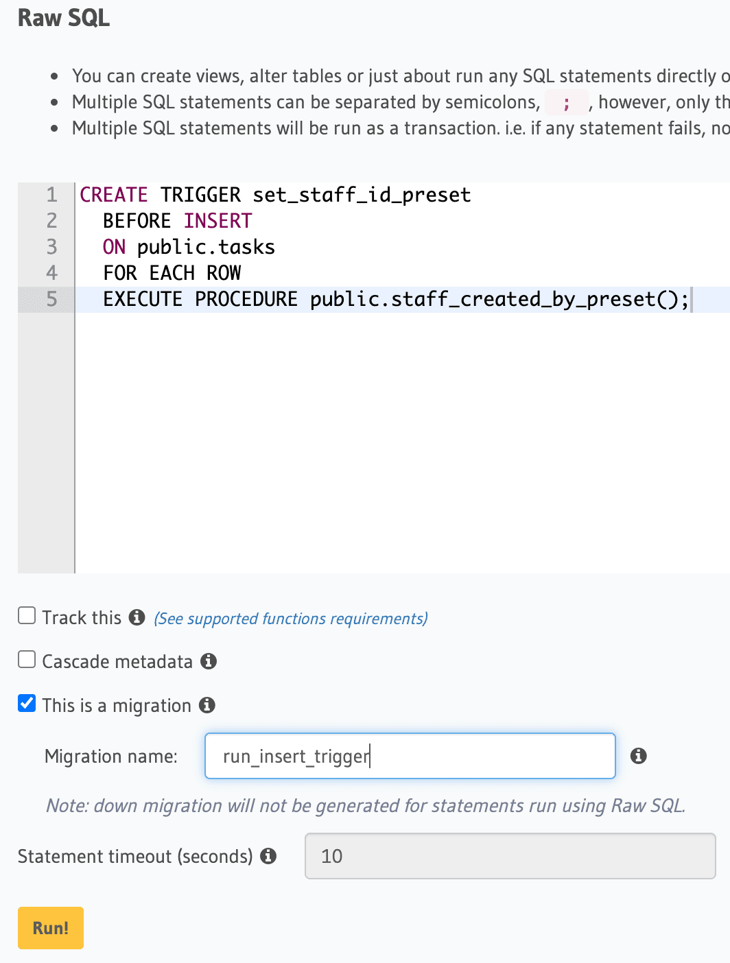Select the CREATE keyword in the editor
The image size is (730, 963).
click(113, 195)
